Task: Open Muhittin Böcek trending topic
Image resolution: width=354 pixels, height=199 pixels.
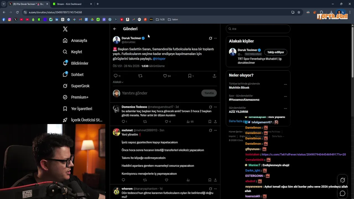Action: [x=239, y=88]
